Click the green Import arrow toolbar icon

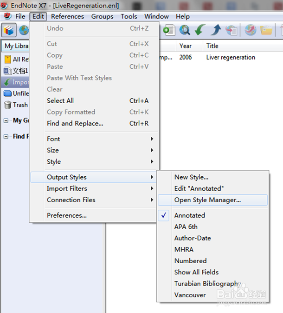(x=200, y=30)
